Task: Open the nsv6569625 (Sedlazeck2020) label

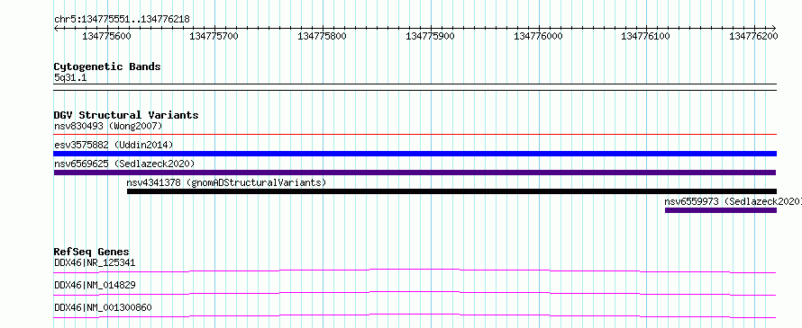Action: (124, 164)
